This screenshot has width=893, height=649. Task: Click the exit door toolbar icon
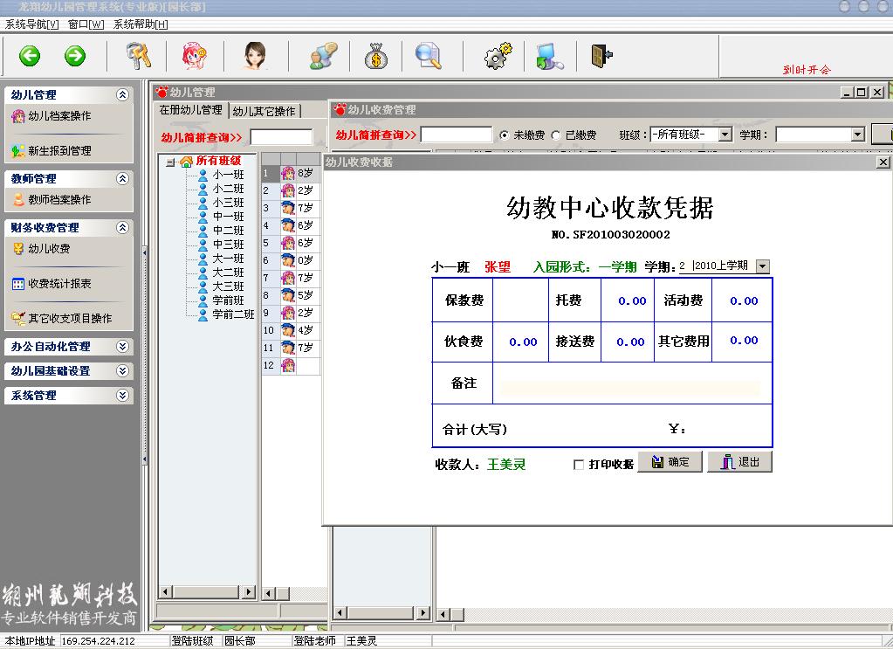click(601, 55)
